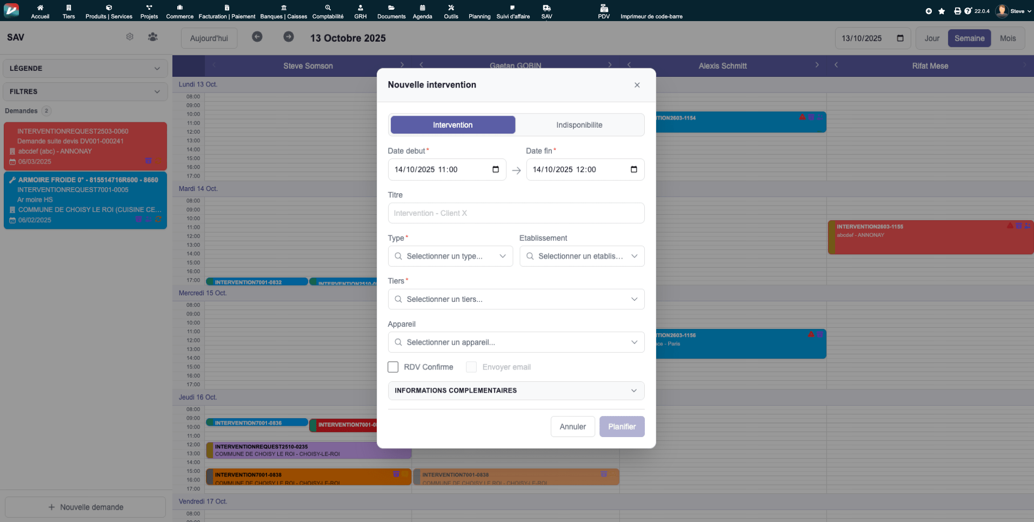Switch calendar to Mois view
This screenshot has height=522, width=1034.
1008,38
